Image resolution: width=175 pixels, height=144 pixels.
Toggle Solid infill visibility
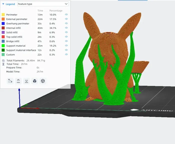(66, 32)
